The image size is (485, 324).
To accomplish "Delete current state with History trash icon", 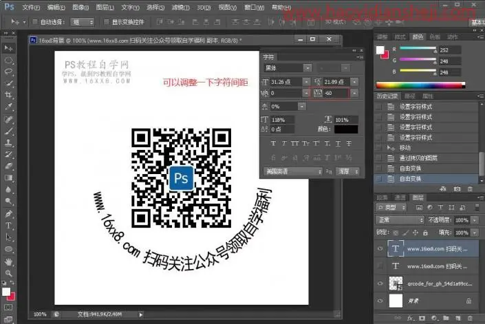I will [470, 189].
